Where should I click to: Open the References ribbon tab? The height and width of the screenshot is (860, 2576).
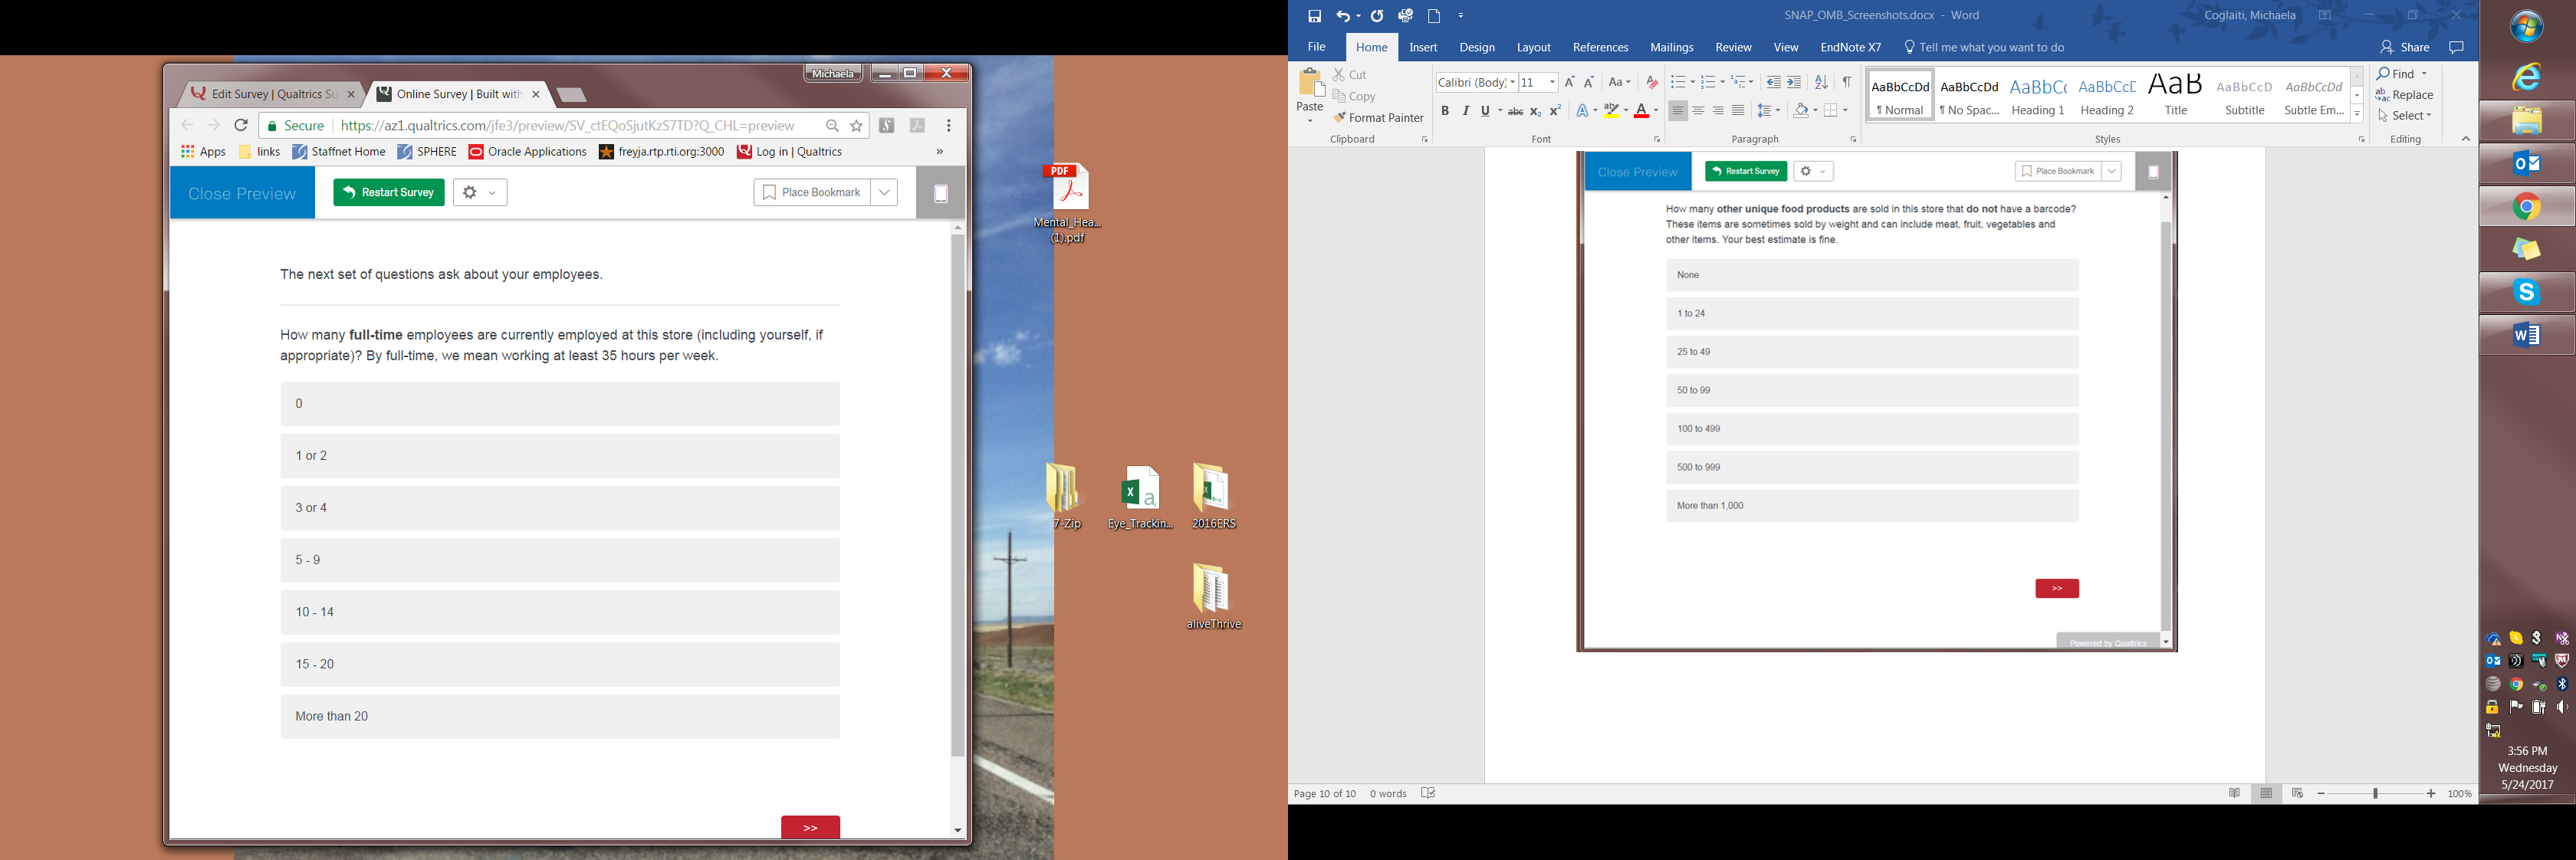coord(1600,47)
